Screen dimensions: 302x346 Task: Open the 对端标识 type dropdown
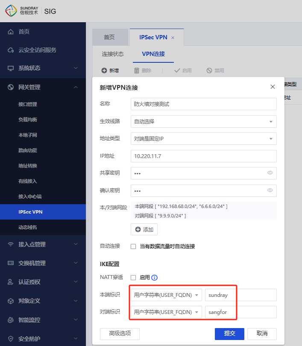[166, 312]
